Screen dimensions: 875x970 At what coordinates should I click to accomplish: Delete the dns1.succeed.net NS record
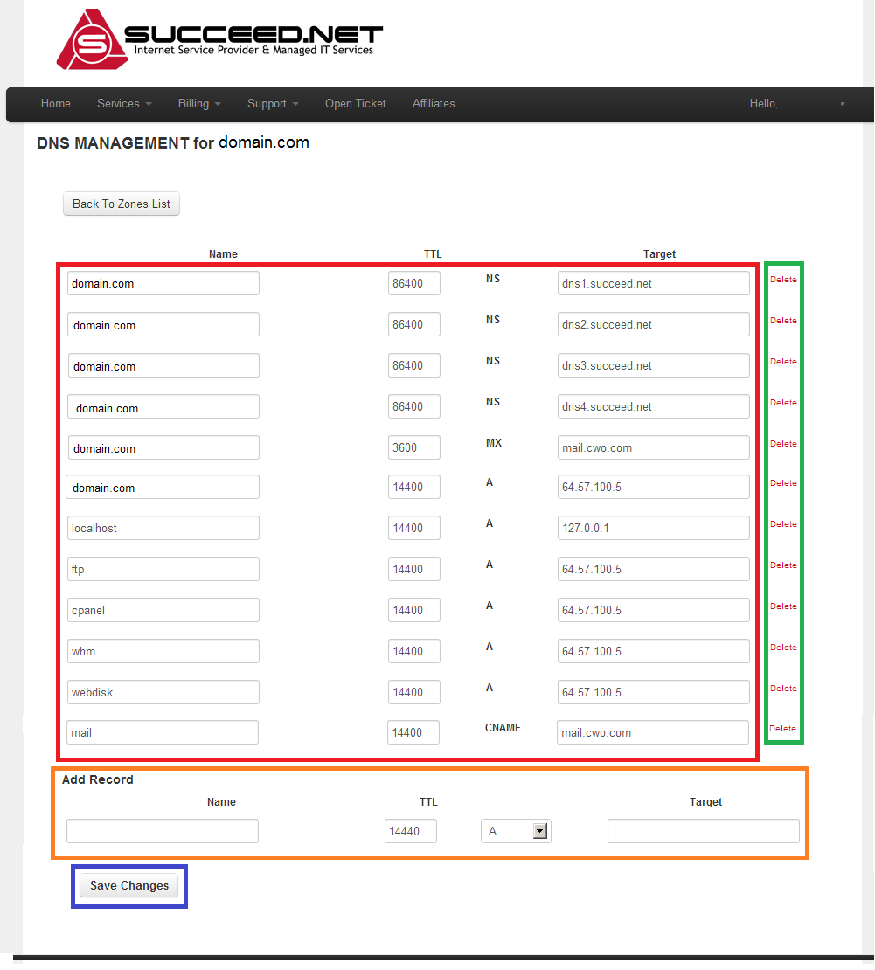coord(782,279)
